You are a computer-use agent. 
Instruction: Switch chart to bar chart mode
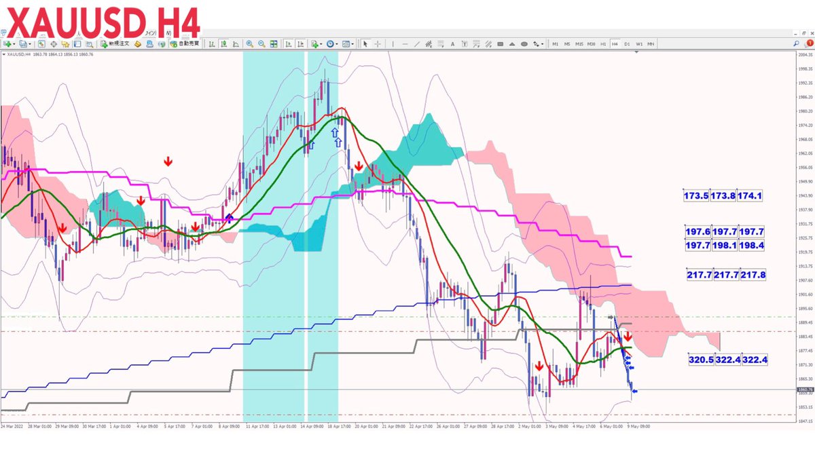pos(212,44)
